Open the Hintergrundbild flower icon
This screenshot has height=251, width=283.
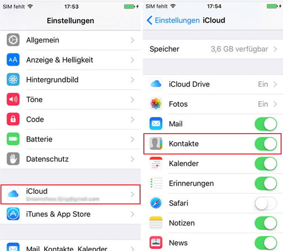(x=13, y=79)
